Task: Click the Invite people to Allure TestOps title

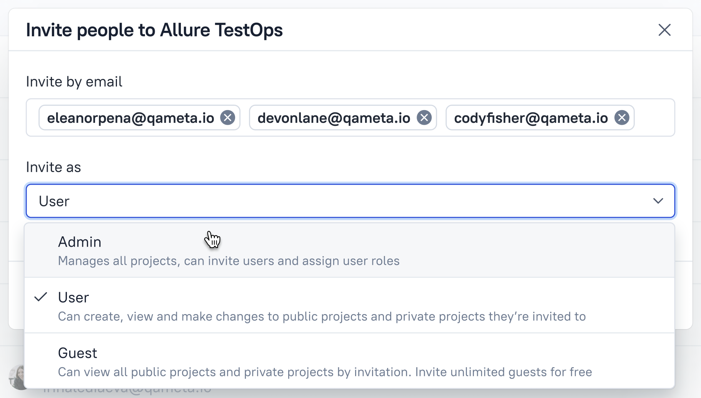Action: click(154, 30)
